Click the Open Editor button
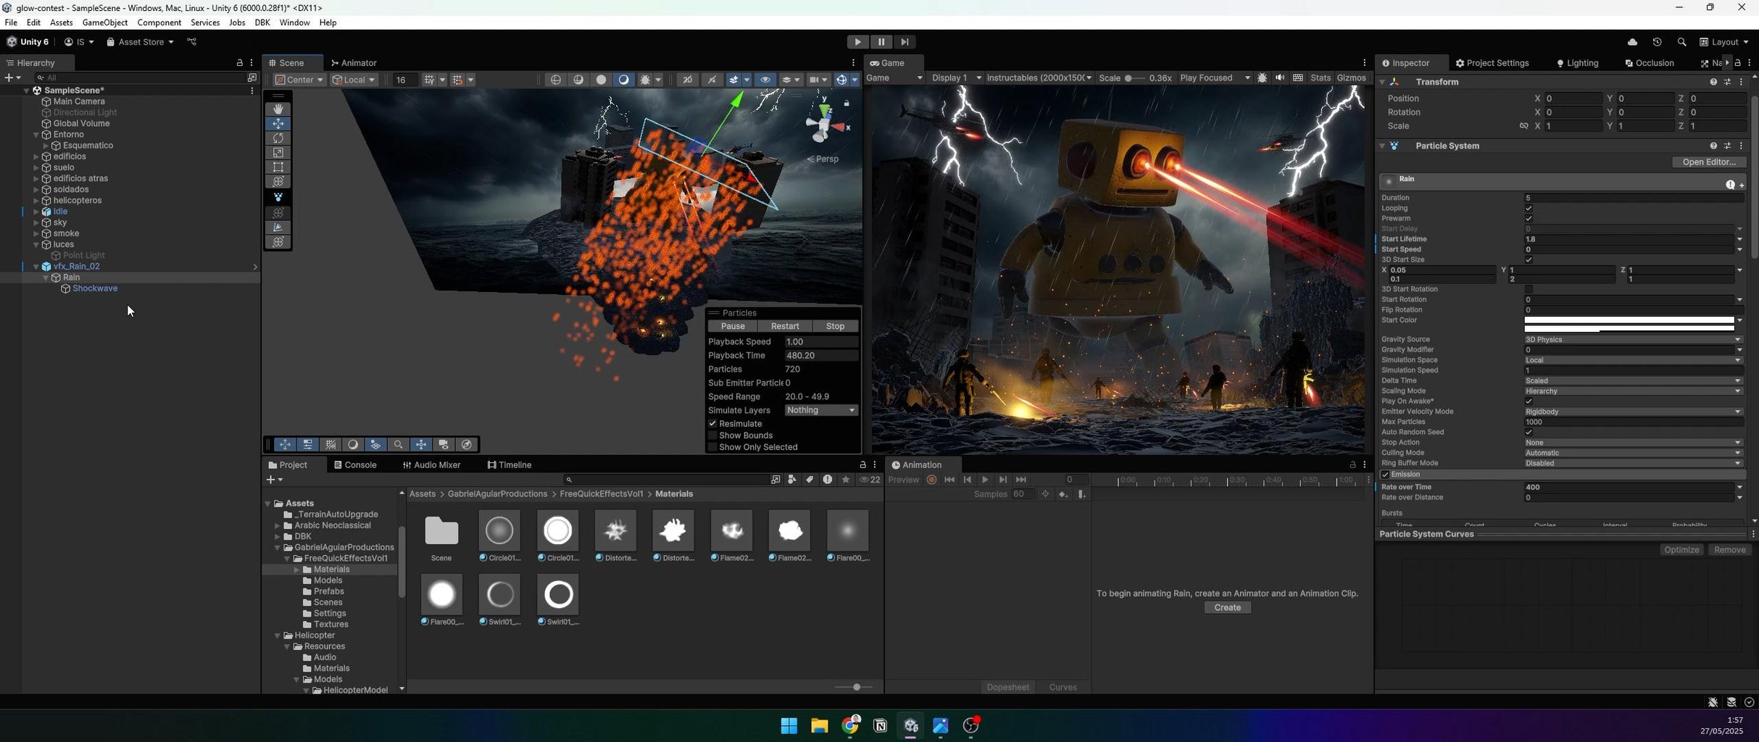The height and width of the screenshot is (742, 1759). pos(1709,162)
